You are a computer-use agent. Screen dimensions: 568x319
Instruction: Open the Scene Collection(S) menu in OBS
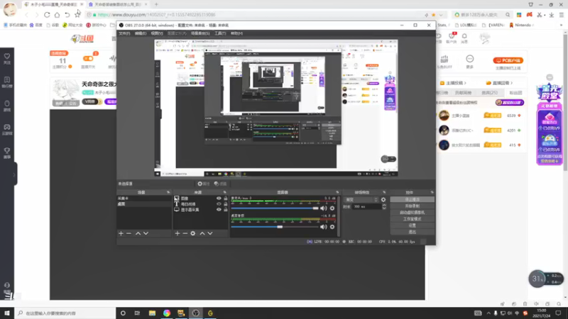pyautogui.click(x=200, y=33)
